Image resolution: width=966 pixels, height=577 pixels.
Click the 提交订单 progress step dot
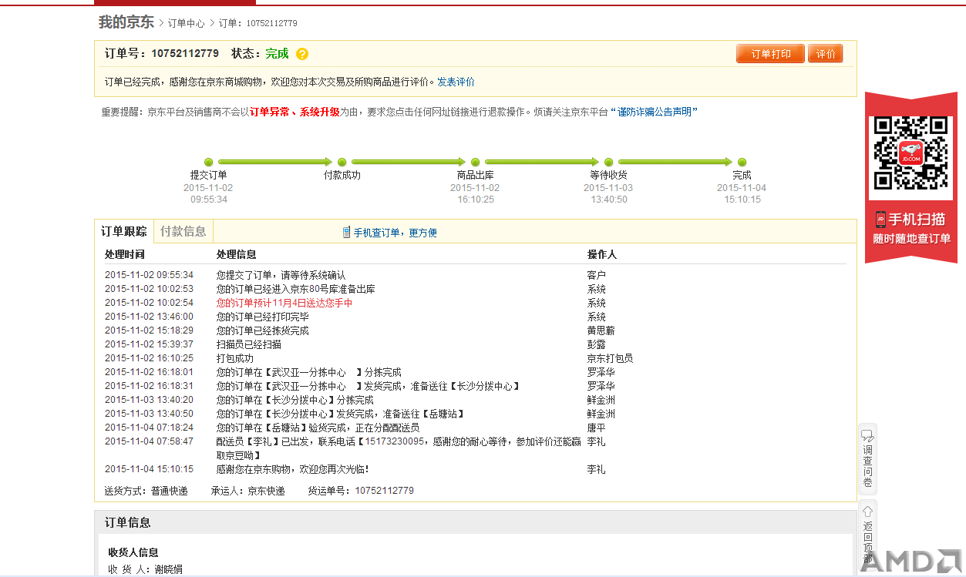click(208, 162)
